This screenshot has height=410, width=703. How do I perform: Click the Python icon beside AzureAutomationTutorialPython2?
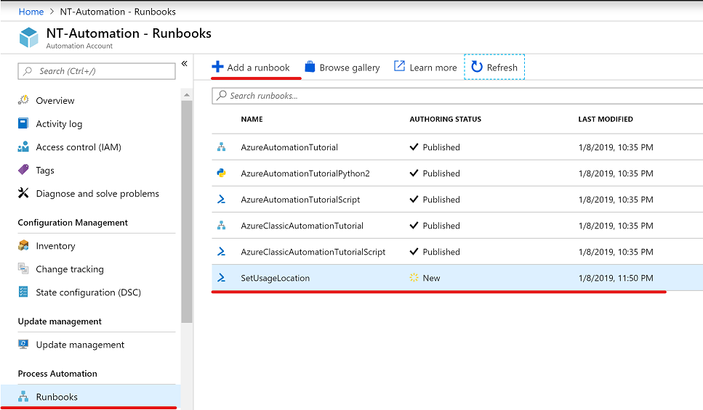[x=222, y=173]
